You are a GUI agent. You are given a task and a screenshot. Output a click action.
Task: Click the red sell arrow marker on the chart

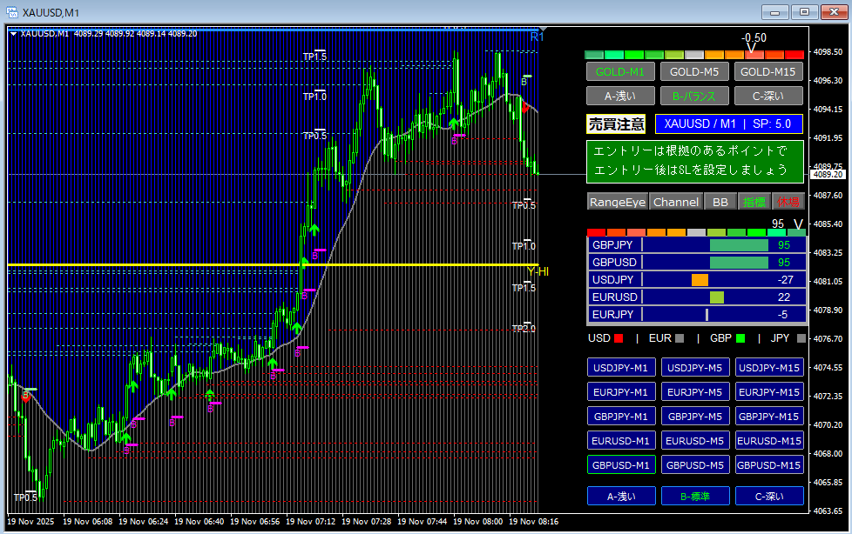525,106
